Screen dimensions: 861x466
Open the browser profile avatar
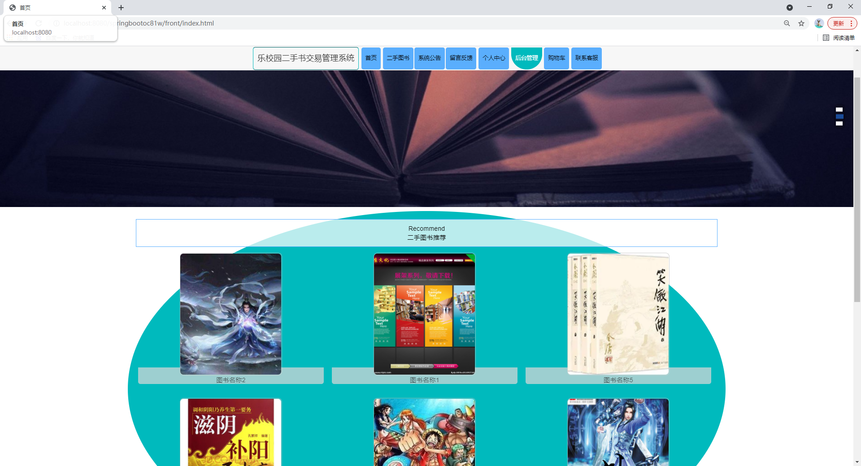click(x=819, y=23)
